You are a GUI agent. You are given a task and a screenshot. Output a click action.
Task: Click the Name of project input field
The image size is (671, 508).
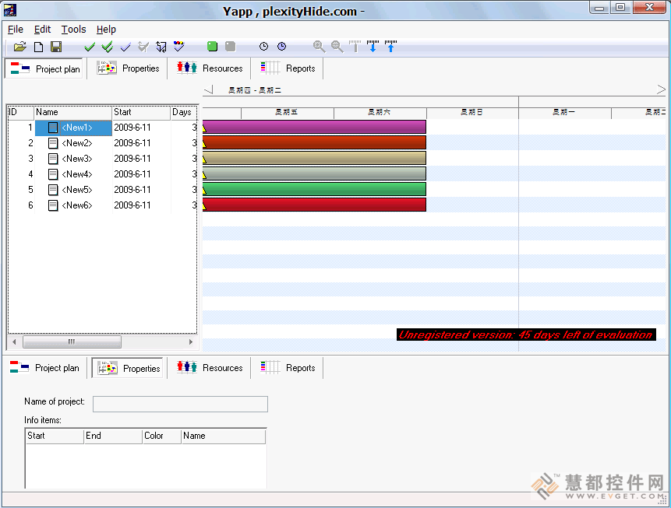(180, 404)
